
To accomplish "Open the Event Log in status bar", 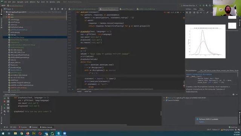I will [233, 127].
